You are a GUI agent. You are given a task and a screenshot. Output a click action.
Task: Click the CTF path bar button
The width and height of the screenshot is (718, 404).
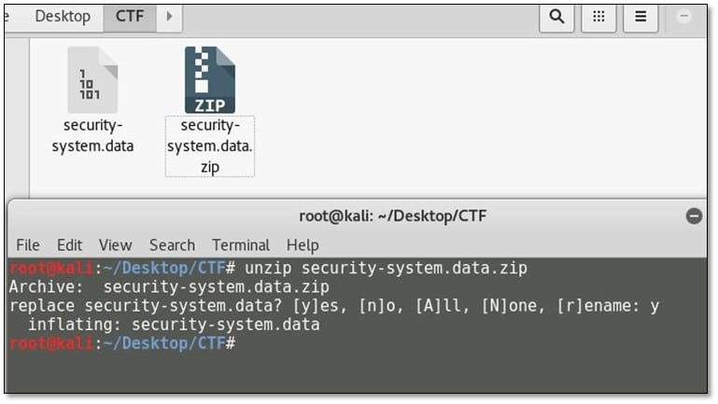pos(130,16)
